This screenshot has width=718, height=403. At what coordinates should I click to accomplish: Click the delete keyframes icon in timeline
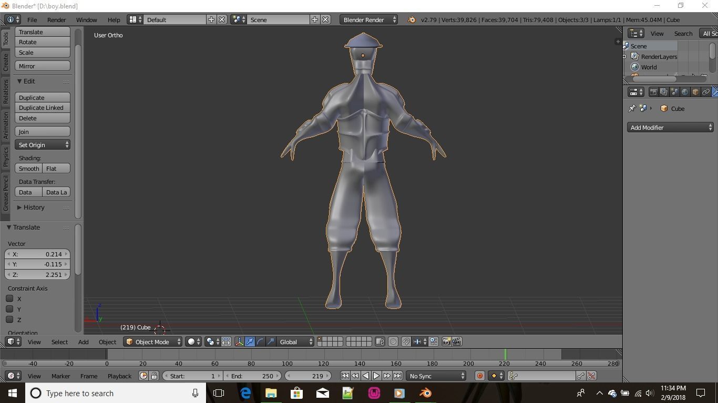[x=591, y=376]
